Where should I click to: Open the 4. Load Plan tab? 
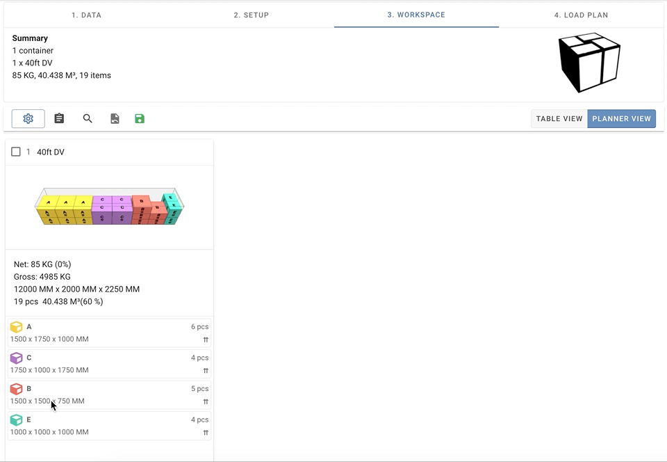pos(581,15)
